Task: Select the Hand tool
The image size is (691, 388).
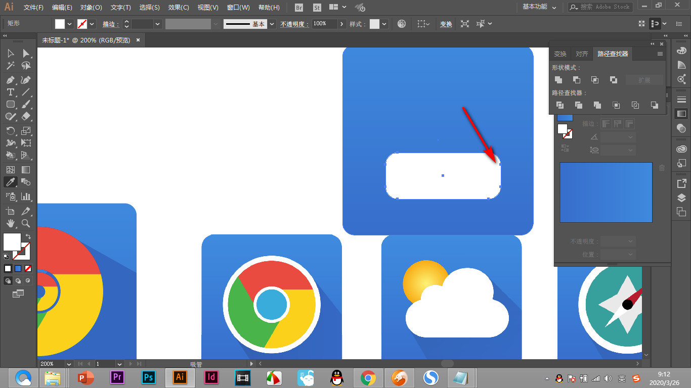Action: point(10,223)
